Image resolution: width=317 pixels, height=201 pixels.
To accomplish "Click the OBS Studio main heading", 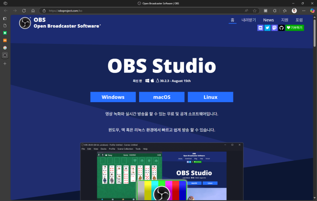I will click(162, 66).
